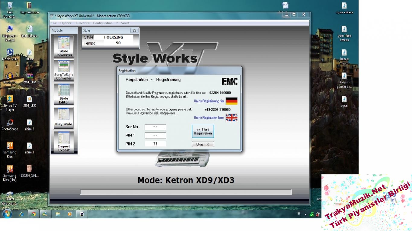Open the File menu
The width and height of the screenshot is (412, 231).
click(x=54, y=23)
